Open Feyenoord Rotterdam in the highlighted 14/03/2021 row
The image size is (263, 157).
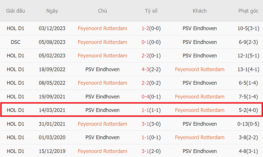(200, 110)
